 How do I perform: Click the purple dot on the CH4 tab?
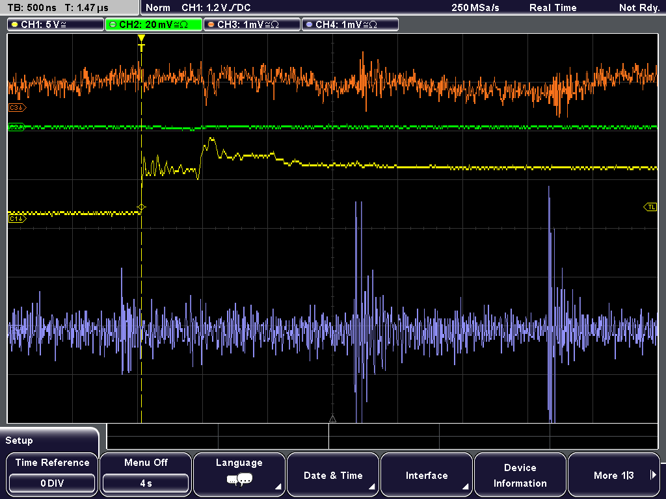click(x=309, y=25)
